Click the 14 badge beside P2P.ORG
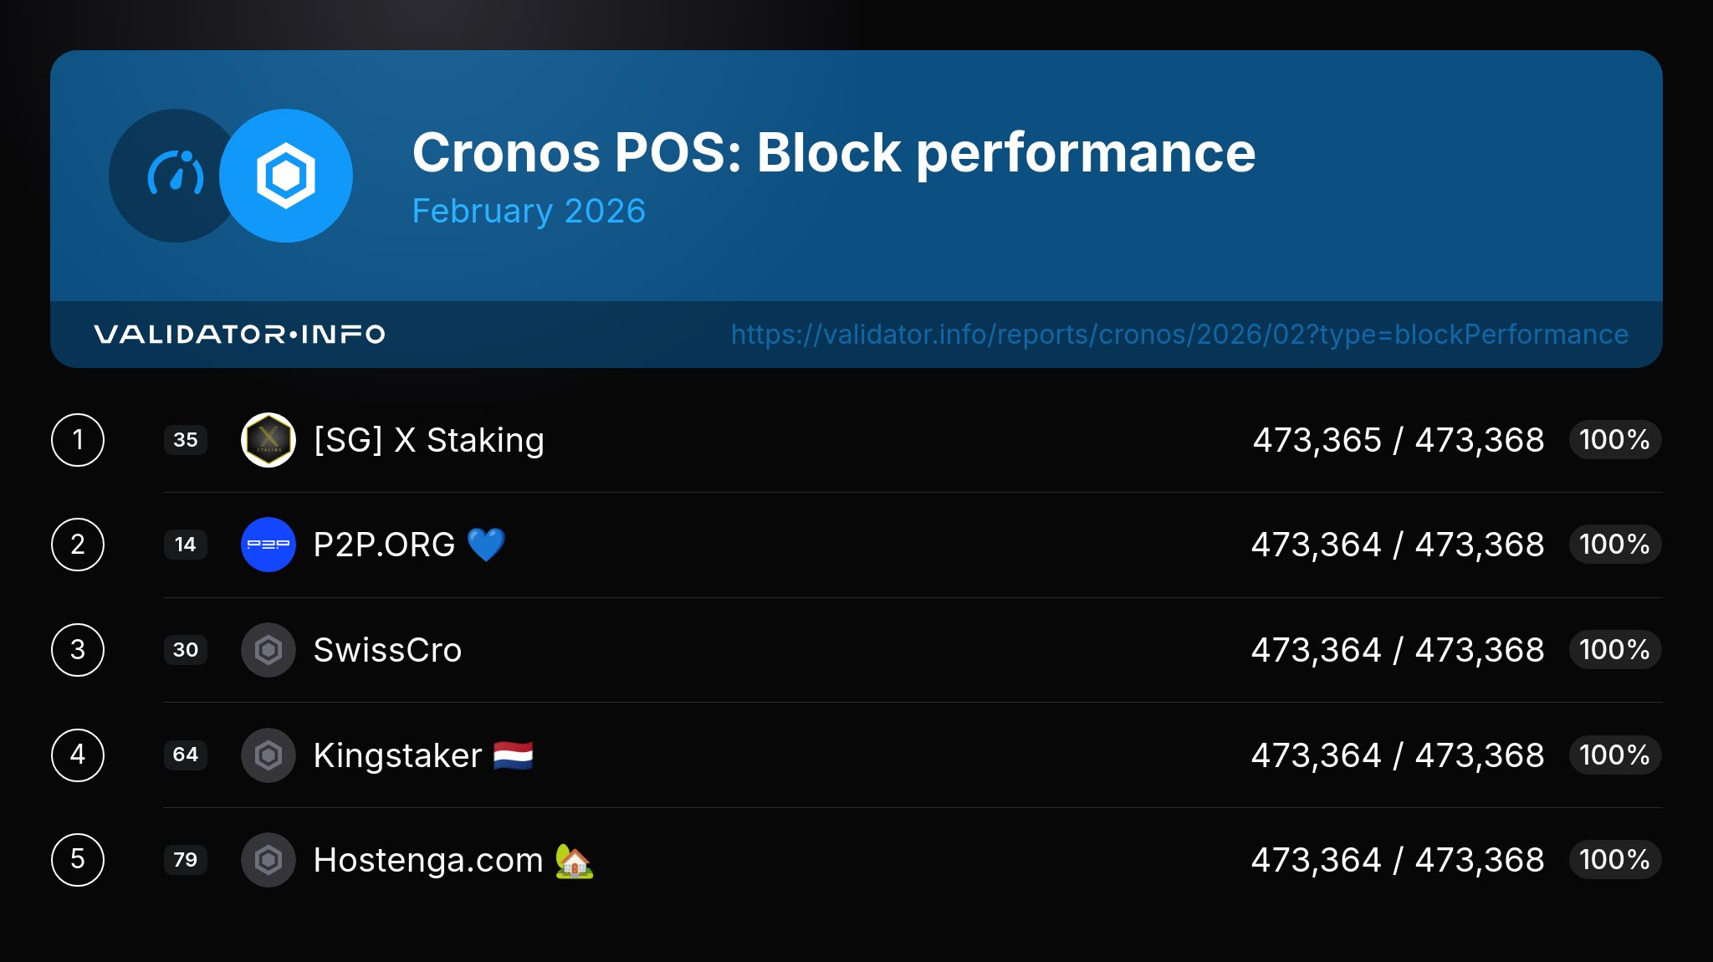 click(186, 545)
